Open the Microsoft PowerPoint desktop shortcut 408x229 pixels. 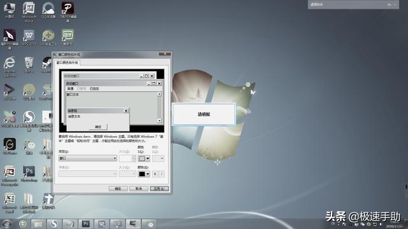[10, 176]
